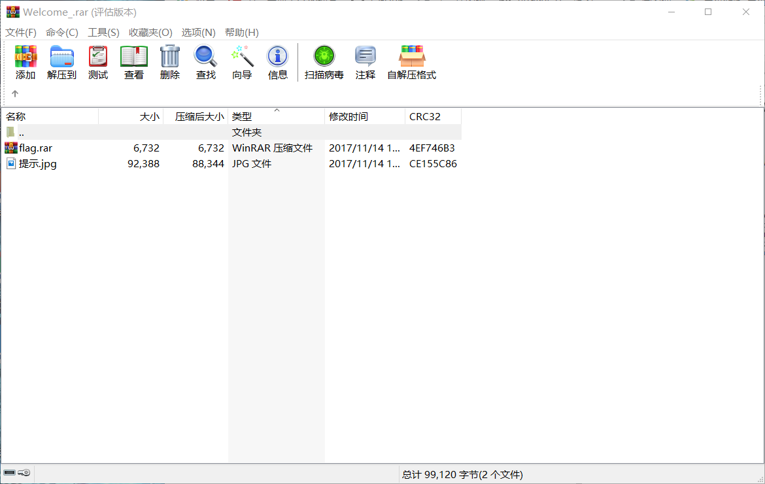This screenshot has height=484, width=765.
Task: Minimize the WinRAR window
Action: 671,12
